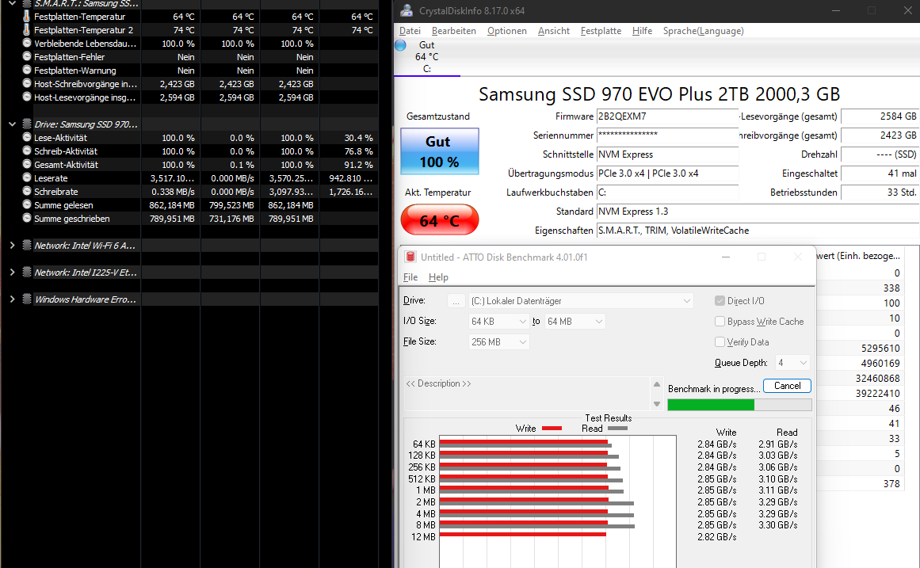Click the drive browse button labeled '...'
The width and height of the screenshot is (920, 568).
(x=456, y=301)
